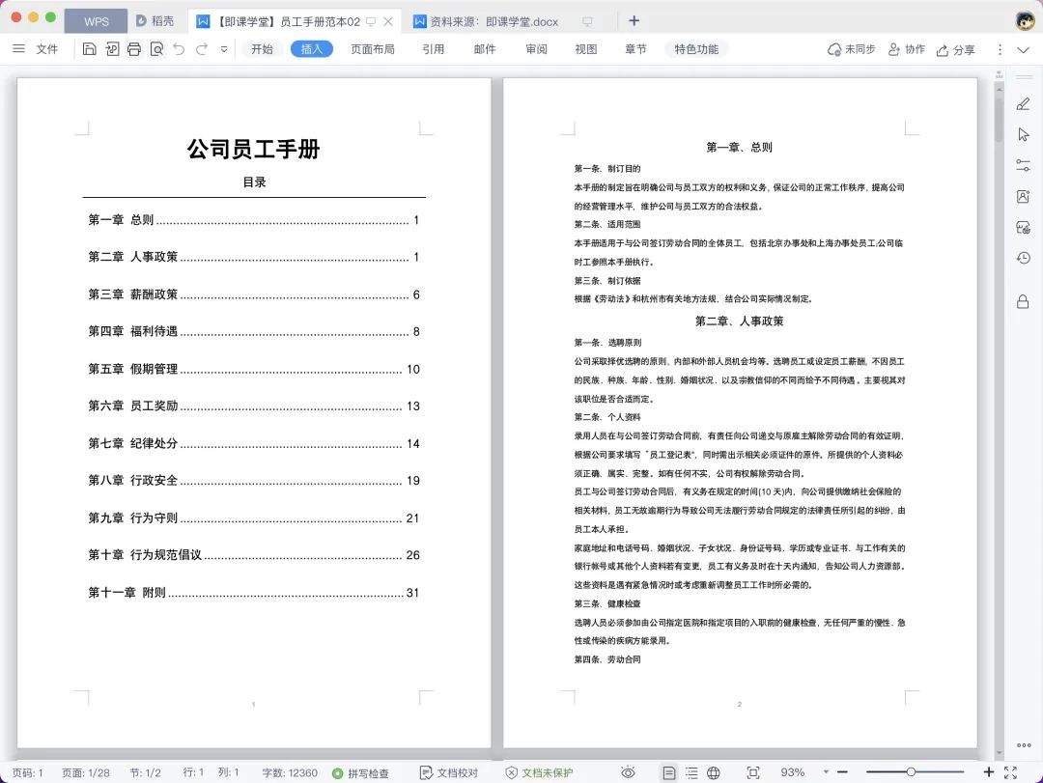Toggle eye protection mode icon

pos(628,772)
